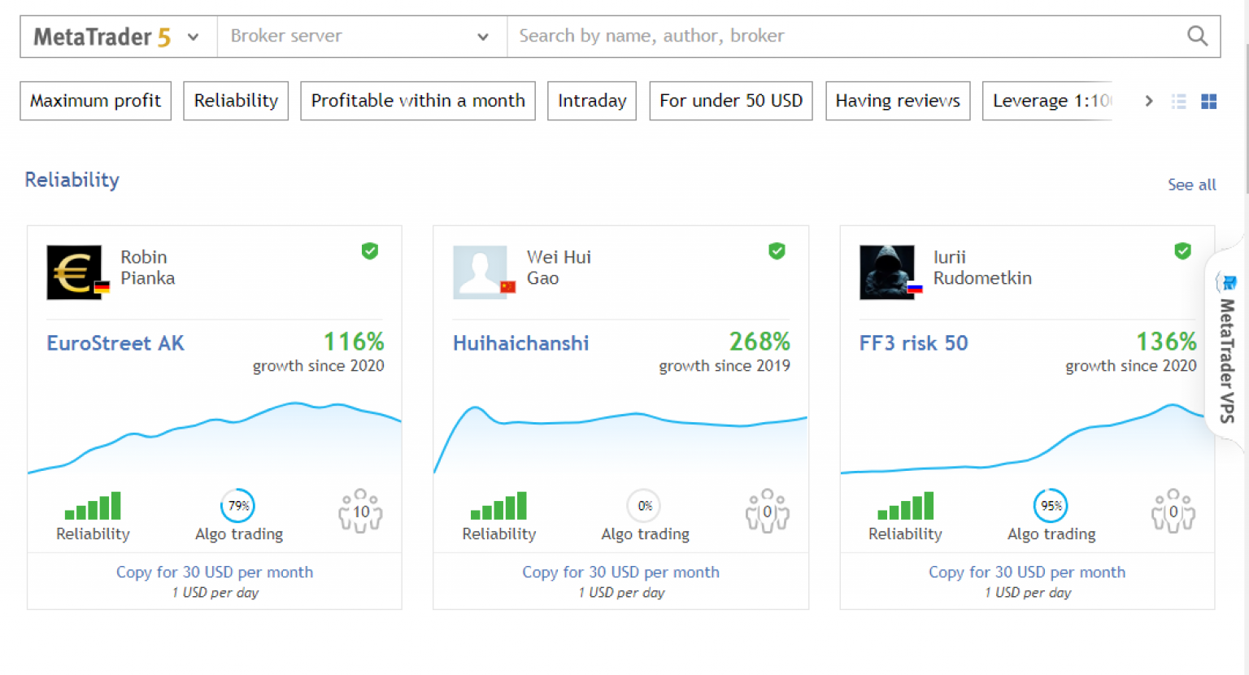Toggle the Maximum profit filter
Screen dimensions: 1249x675
pos(95,101)
